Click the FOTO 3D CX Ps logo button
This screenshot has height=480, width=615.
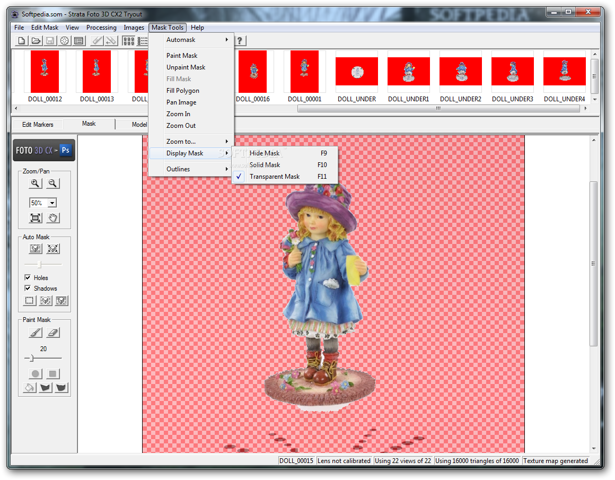44,150
